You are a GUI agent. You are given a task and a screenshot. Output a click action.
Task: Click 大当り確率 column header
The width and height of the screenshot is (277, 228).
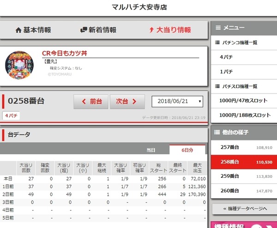[x=120, y=168]
